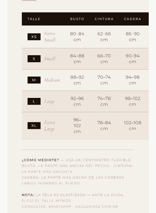Select the Extra Large label
Screen dimensions: 156x213
coord(49,126)
